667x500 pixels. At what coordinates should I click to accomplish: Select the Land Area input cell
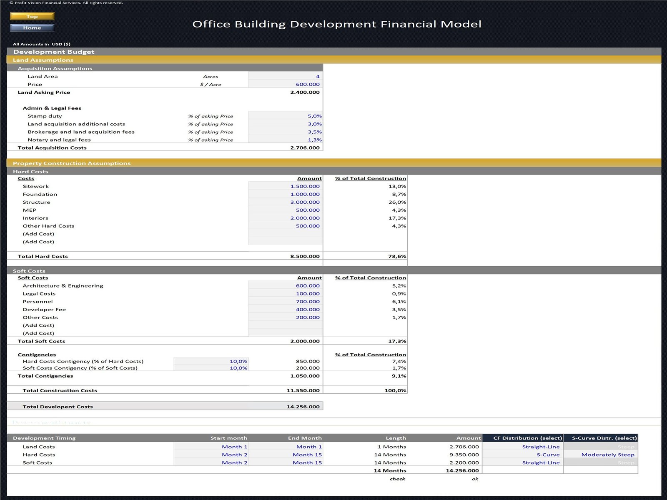click(286, 76)
